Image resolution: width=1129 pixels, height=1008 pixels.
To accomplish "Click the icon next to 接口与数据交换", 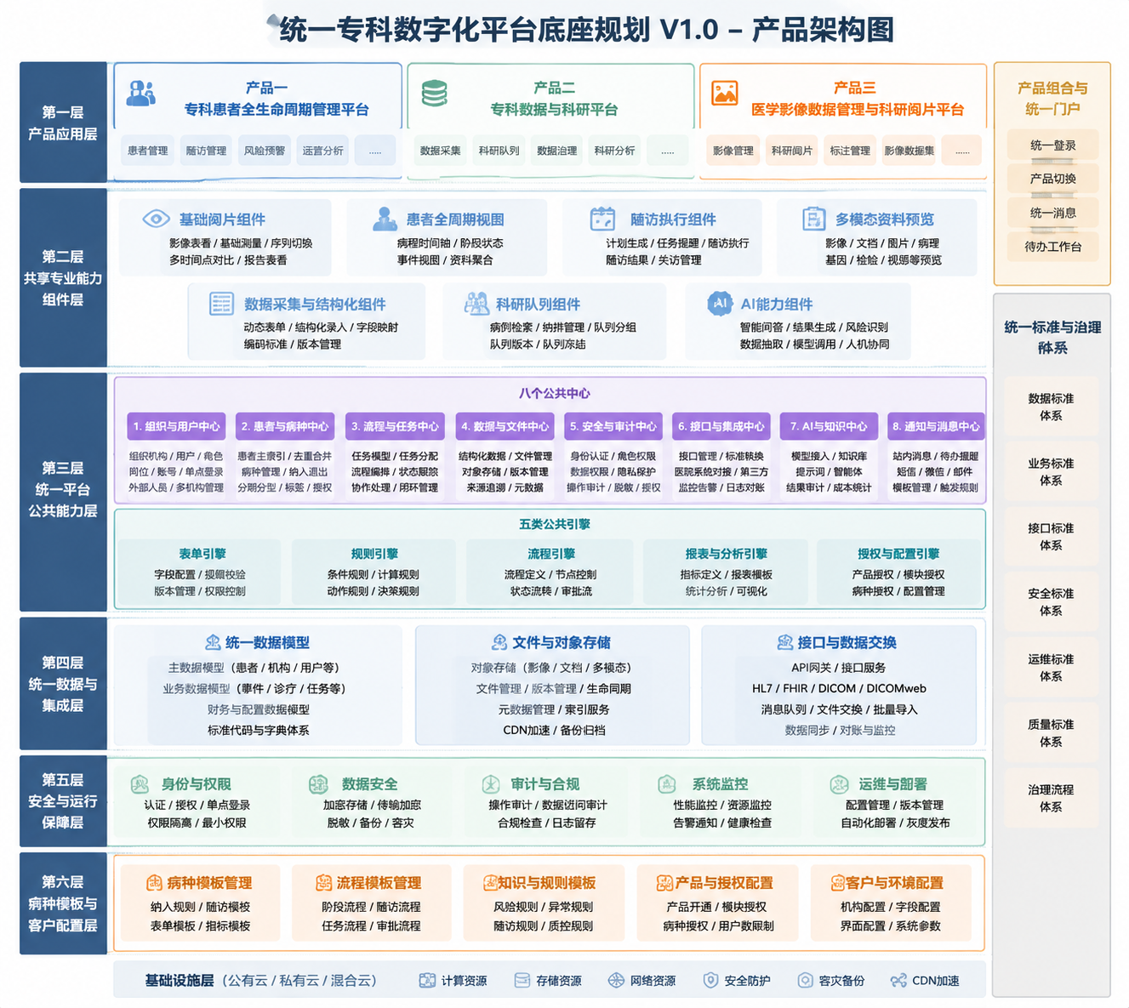I will [785, 642].
